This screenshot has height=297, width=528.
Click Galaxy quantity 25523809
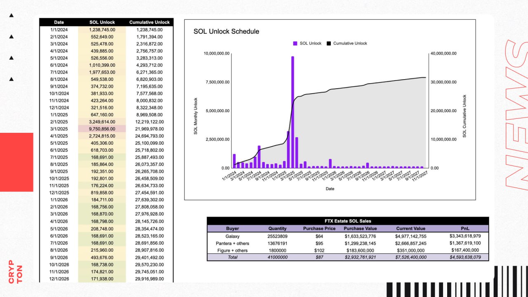pos(277,236)
